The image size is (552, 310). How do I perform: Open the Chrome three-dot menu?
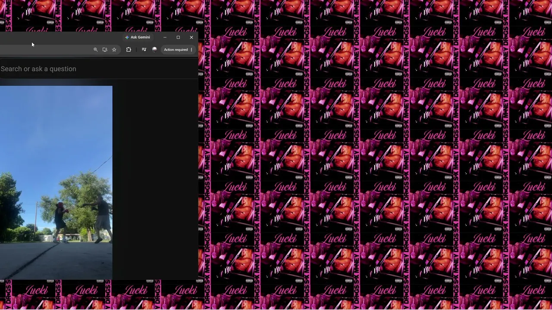point(191,50)
